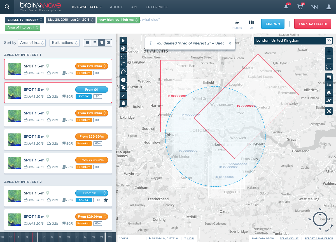Switch results to detailed list view
The height and width of the screenshot is (242, 336).
click(x=101, y=43)
